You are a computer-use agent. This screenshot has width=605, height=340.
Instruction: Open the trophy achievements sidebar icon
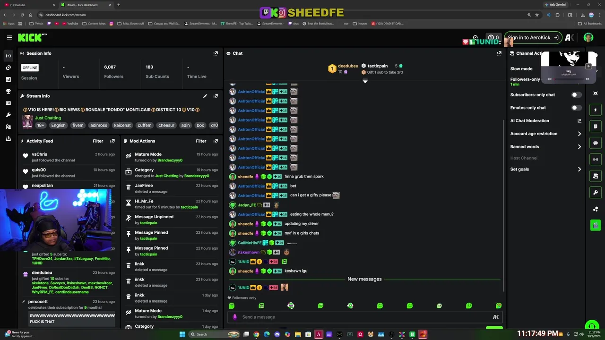click(x=8, y=91)
